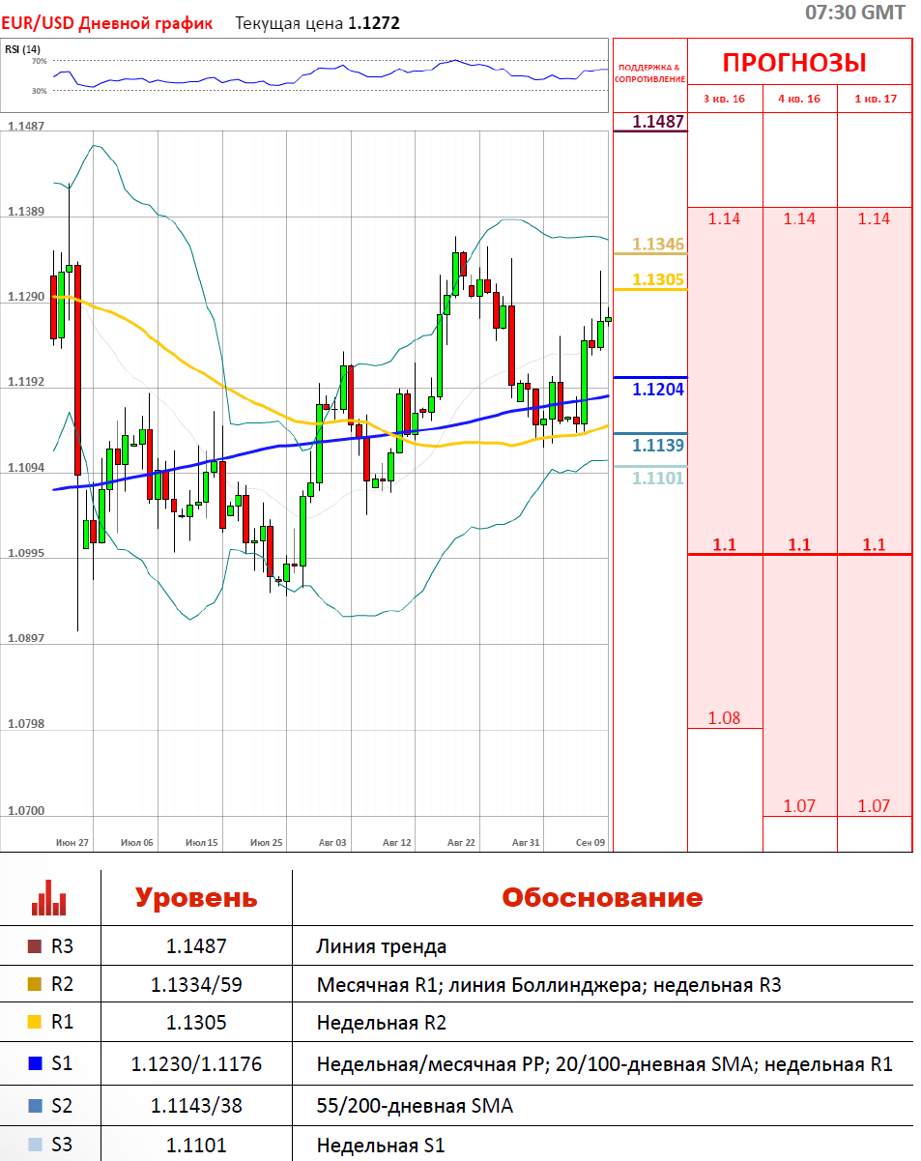The image size is (921, 1161).
Task: Click the "Авг 03" date axis label
Action: (331, 843)
